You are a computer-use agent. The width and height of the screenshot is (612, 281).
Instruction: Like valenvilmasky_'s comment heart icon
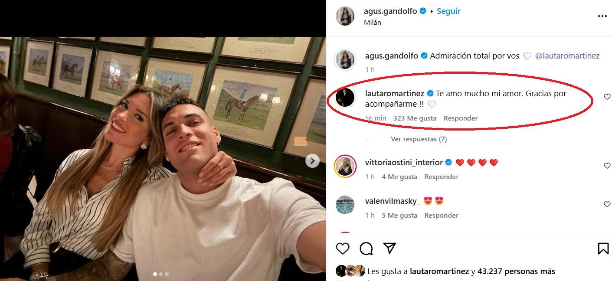coord(607,204)
